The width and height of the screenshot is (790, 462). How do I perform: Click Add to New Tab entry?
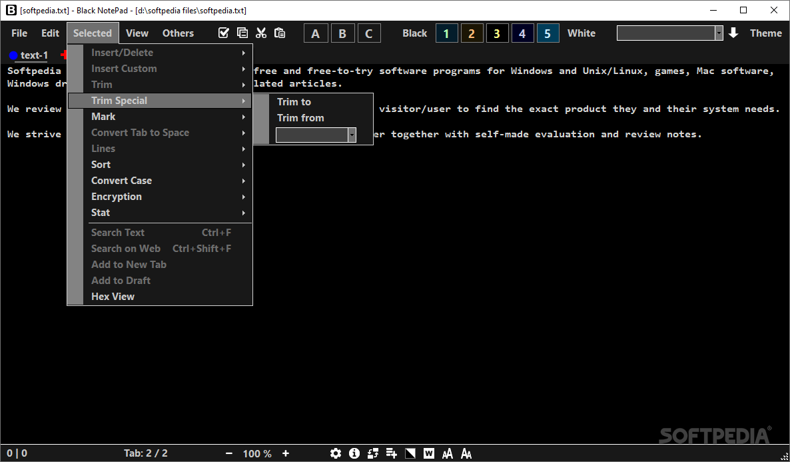(161, 265)
